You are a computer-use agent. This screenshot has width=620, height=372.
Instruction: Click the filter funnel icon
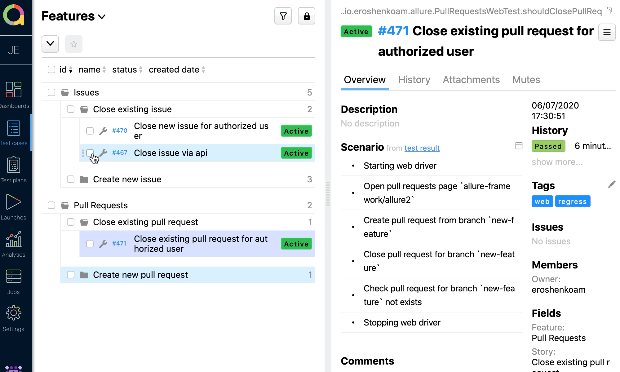click(283, 16)
